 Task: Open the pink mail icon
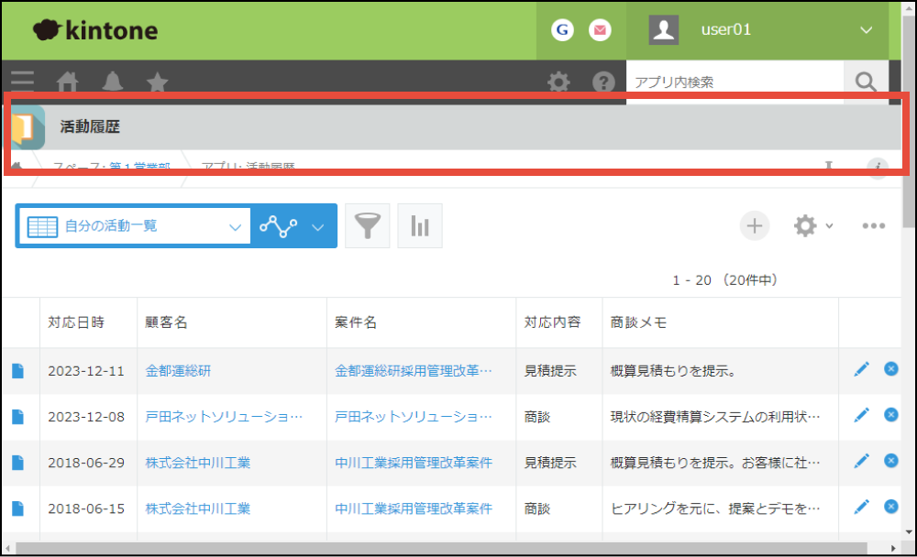coord(600,30)
